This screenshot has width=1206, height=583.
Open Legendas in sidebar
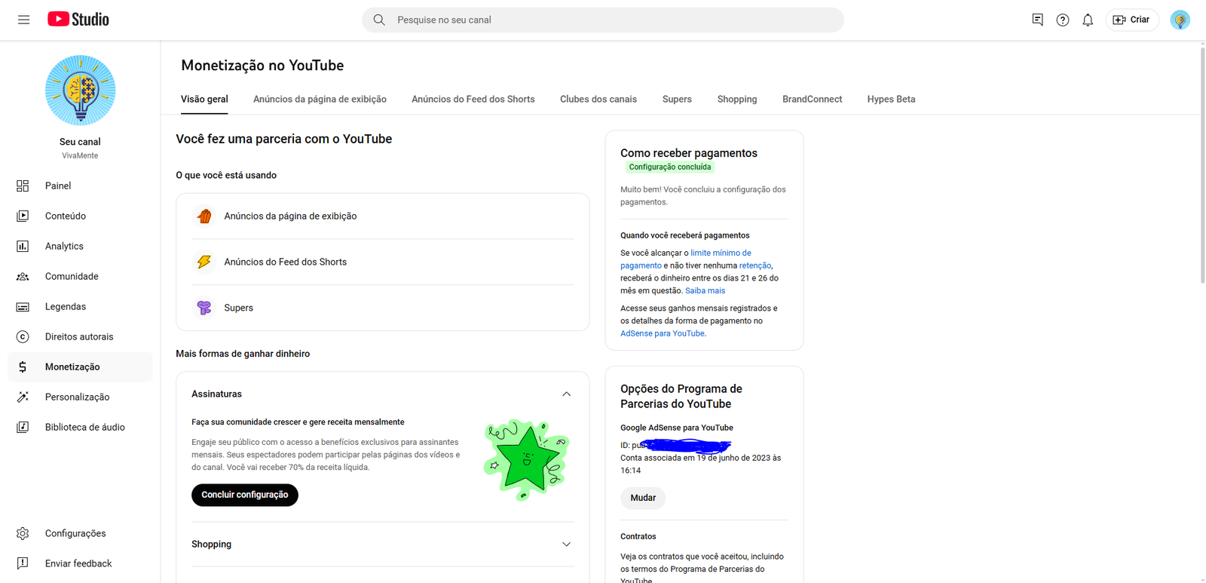(x=80, y=306)
